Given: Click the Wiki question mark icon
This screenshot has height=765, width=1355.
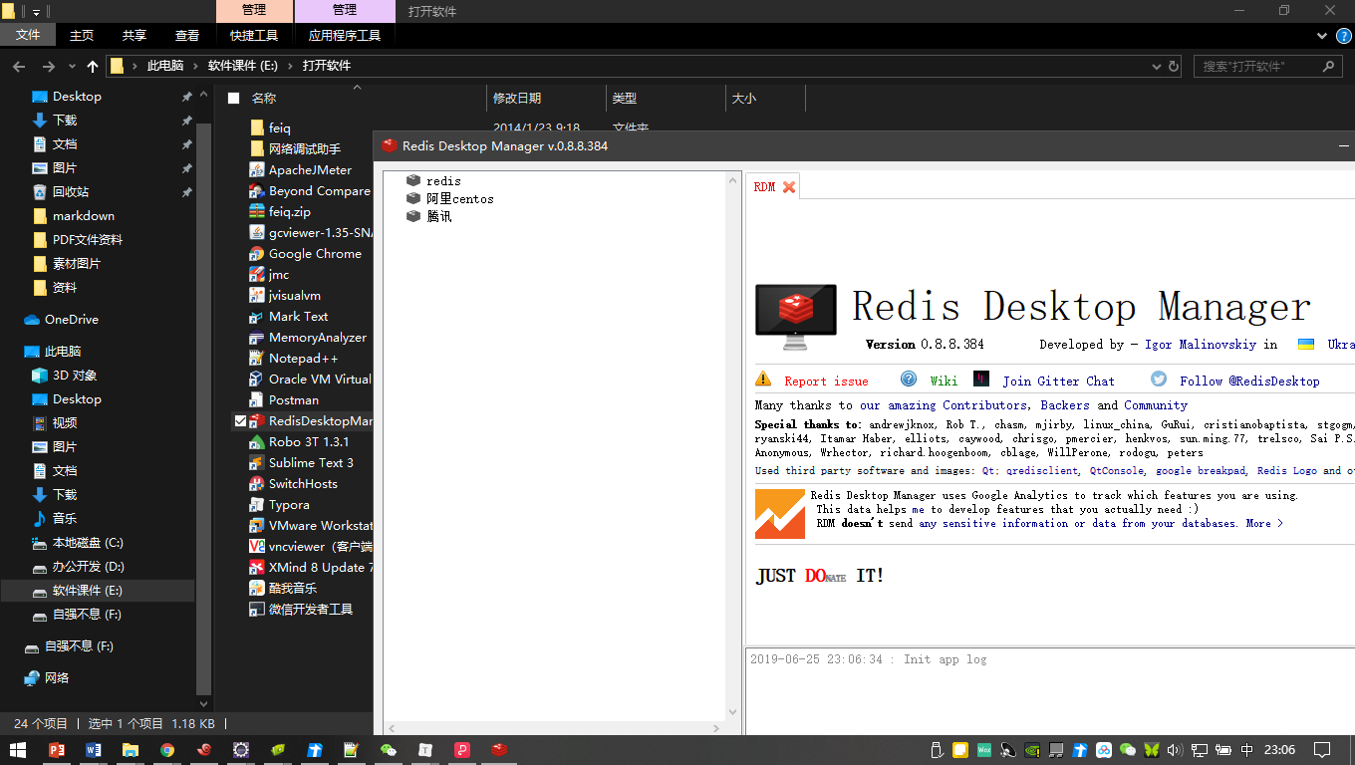Looking at the screenshot, I should (x=909, y=379).
